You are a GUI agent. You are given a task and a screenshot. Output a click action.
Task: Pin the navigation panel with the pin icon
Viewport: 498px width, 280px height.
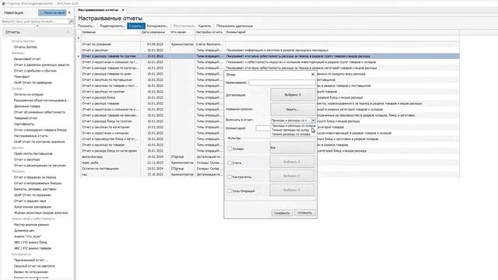coord(69,12)
